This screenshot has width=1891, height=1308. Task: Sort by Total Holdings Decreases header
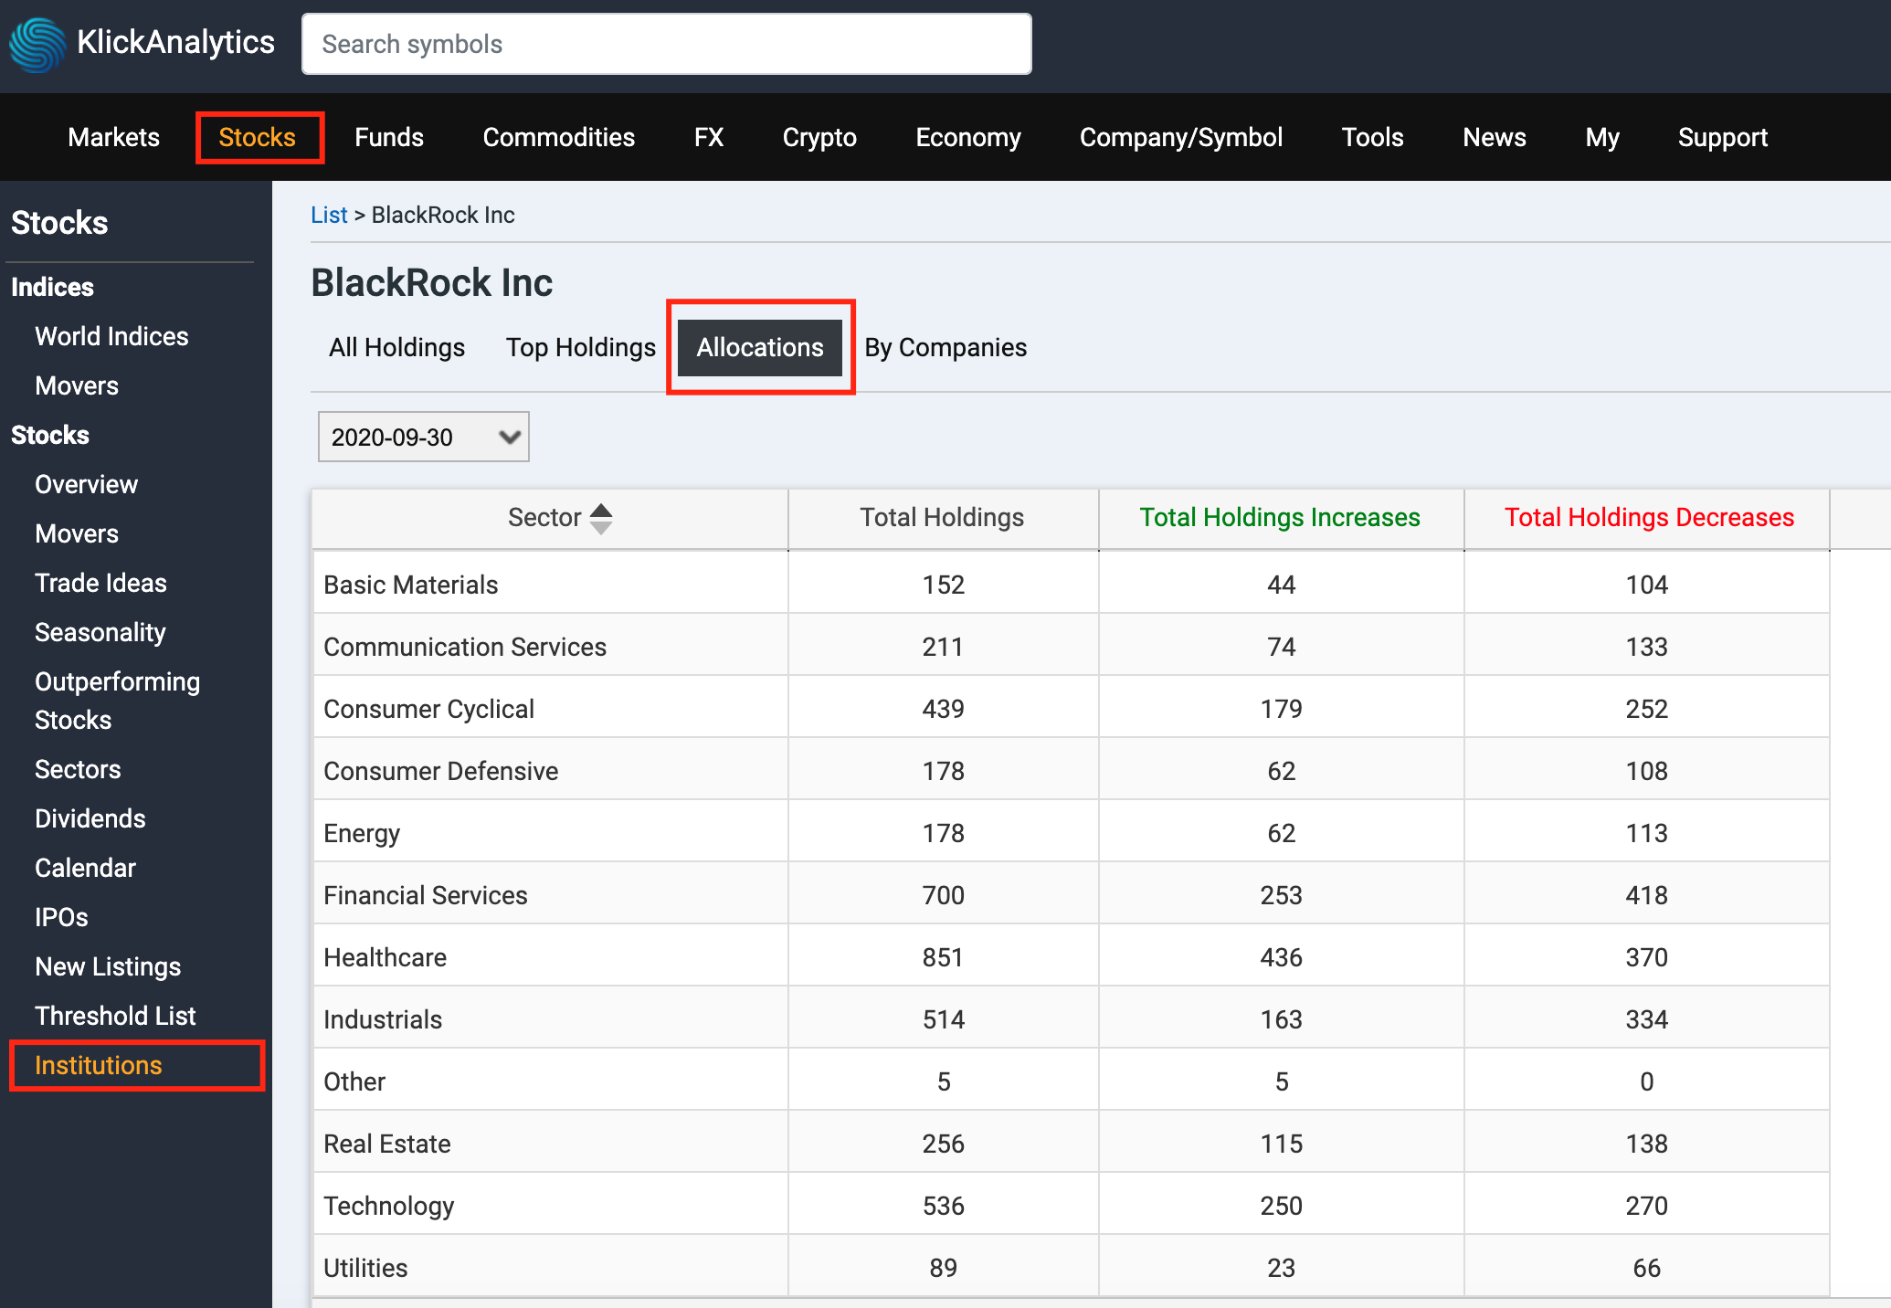click(1649, 517)
